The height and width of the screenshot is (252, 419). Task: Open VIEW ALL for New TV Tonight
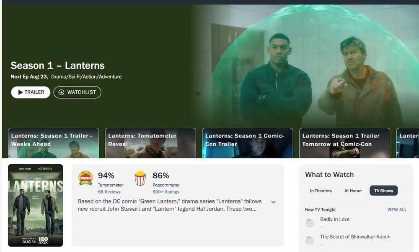pos(397,210)
